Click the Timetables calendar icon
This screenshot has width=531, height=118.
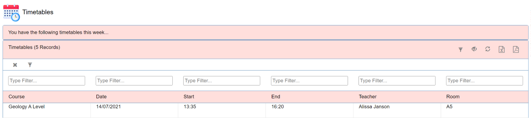coord(11,12)
